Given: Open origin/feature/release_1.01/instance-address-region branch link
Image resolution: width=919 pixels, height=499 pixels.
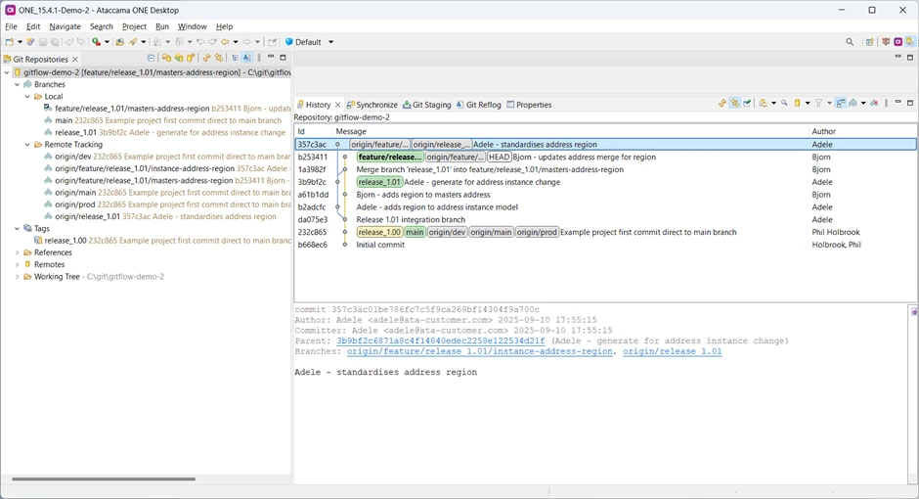Looking at the screenshot, I should tap(479, 351).
